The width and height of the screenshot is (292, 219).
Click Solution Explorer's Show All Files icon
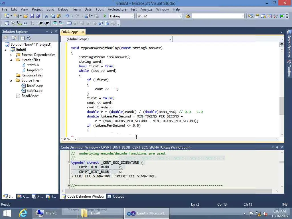(14, 38)
